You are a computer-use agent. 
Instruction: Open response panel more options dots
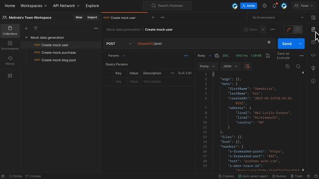coord(301,56)
